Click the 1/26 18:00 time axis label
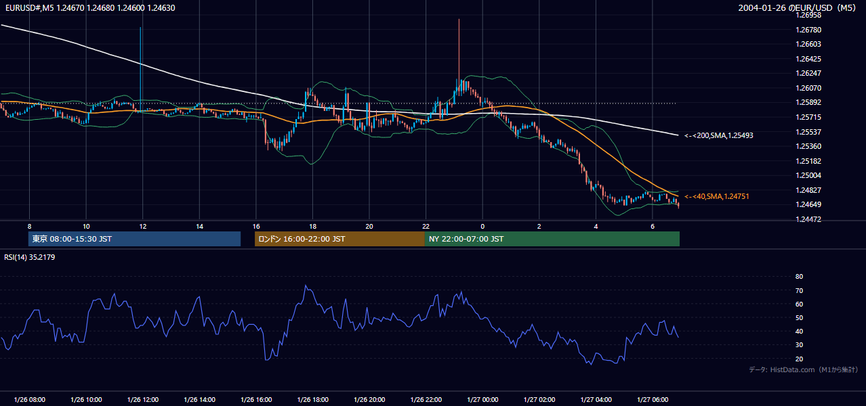 (x=312, y=400)
